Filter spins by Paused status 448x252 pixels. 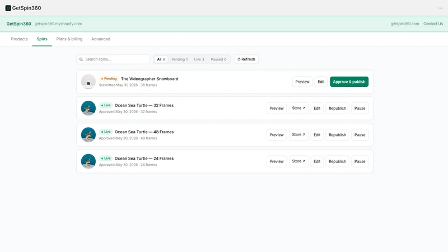click(218, 59)
